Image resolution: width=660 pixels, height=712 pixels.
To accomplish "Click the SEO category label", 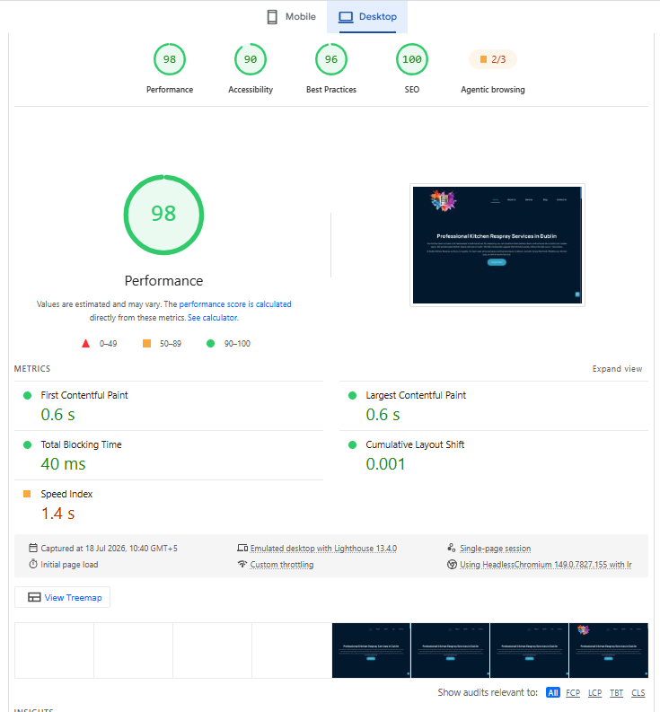I will 412,90.
